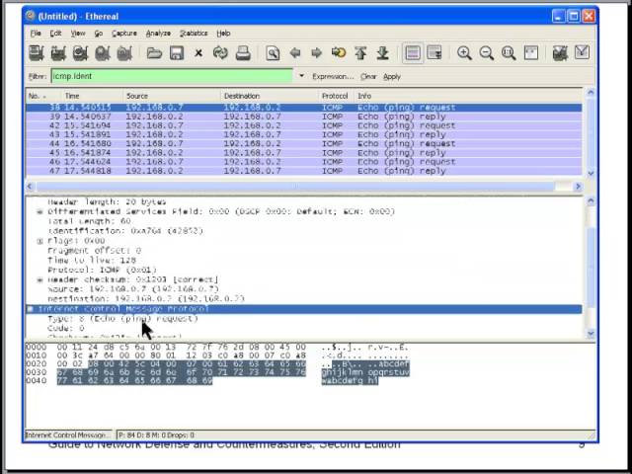Open display filters funnel icon
The height and width of the screenshot is (474, 632).
582,52
